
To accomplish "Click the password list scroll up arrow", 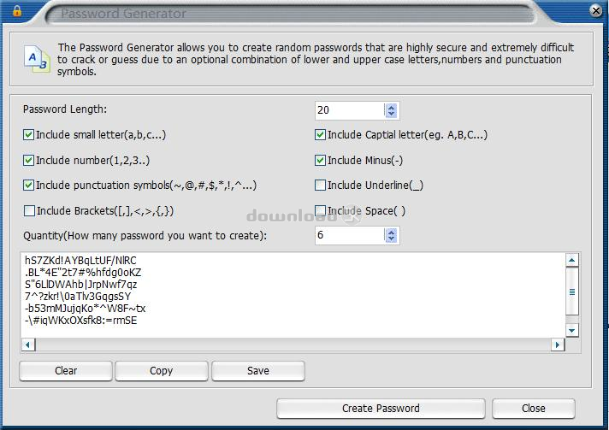I will click(x=571, y=260).
